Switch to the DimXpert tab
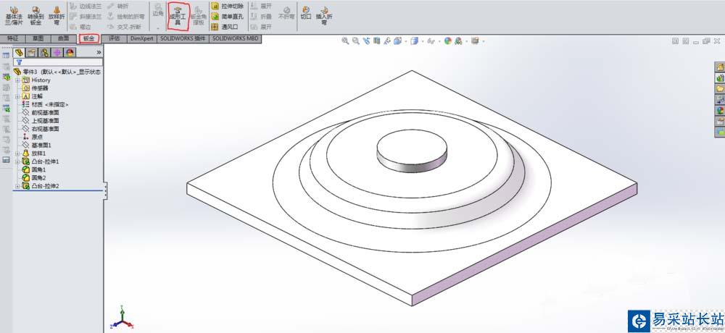Image resolution: width=725 pixels, height=333 pixels. (x=141, y=39)
